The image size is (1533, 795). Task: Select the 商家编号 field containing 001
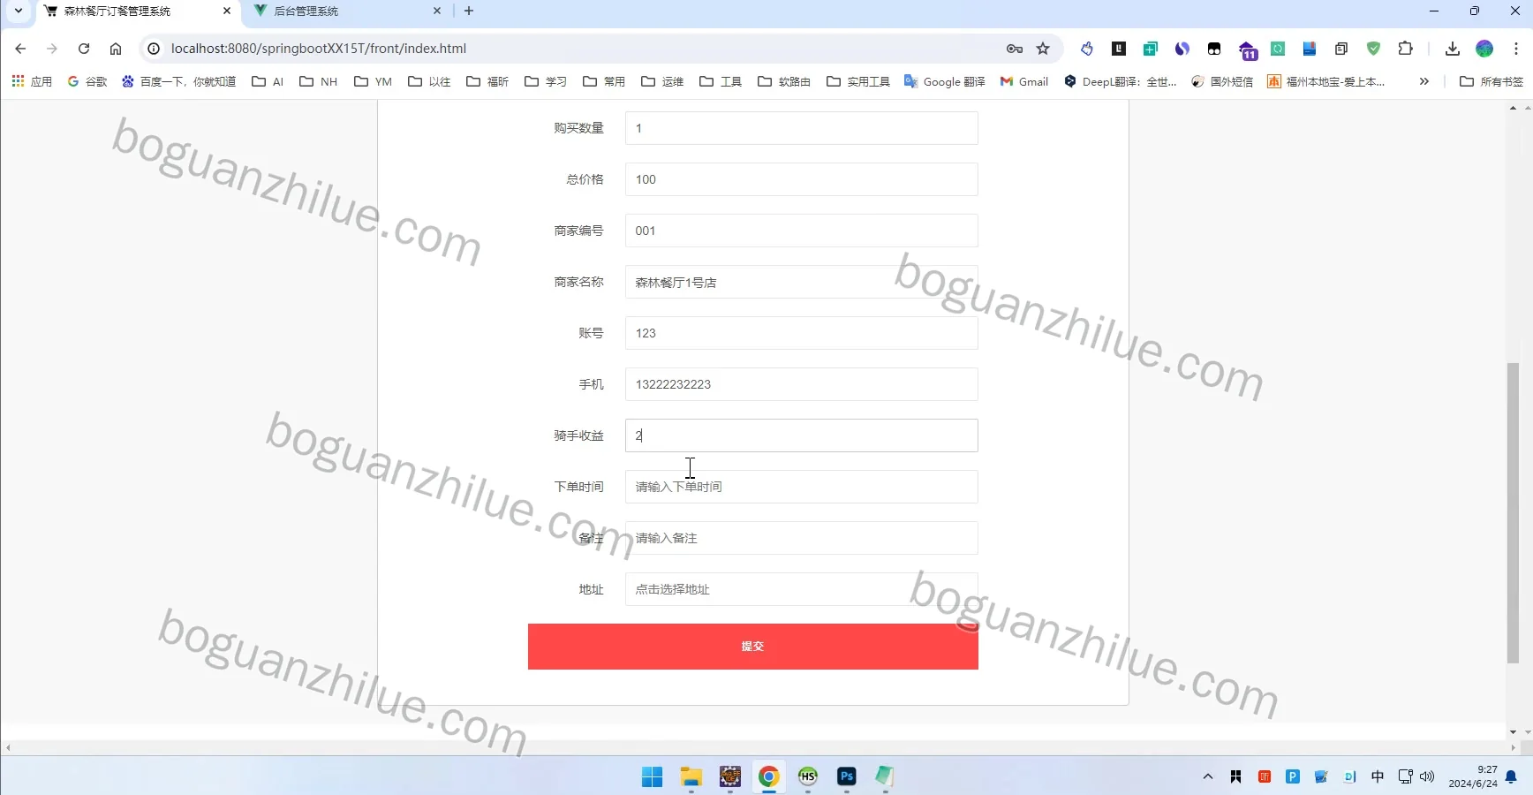801,231
